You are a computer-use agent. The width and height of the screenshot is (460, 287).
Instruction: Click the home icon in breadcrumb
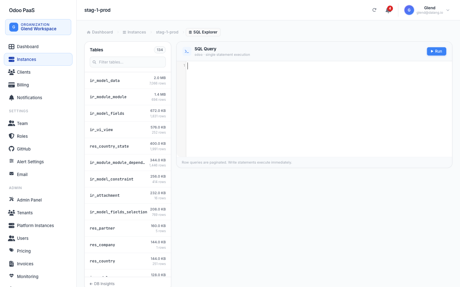(x=89, y=32)
